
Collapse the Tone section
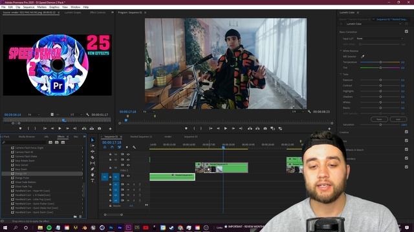[341, 74]
